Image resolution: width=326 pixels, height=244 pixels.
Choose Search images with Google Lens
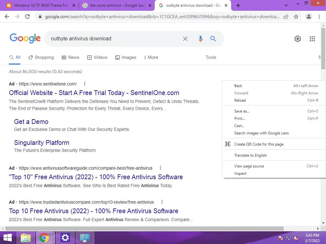tap(274, 133)
